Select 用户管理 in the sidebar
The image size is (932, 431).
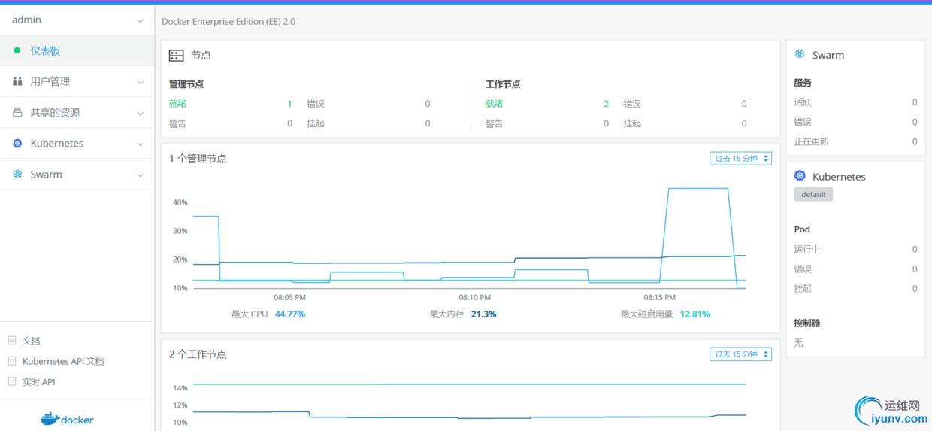point(77,81)
